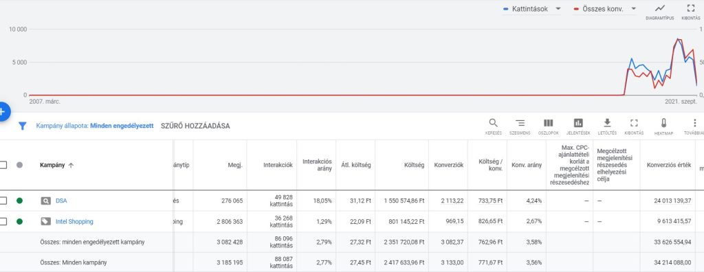Image resolution: width=704 pixels, height=272 pixels.
Task: Click DSA conversion rate 4,24%
Action: click(533, 201)
